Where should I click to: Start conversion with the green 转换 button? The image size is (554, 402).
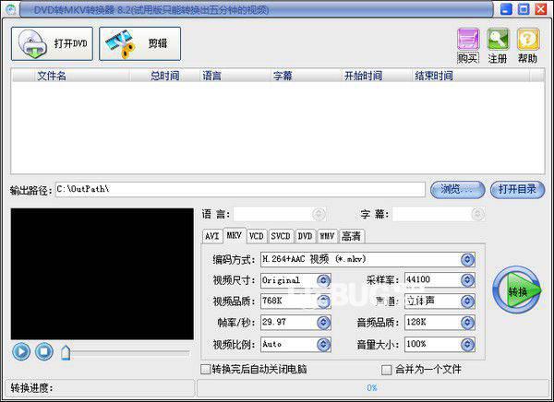pos(517,290)
